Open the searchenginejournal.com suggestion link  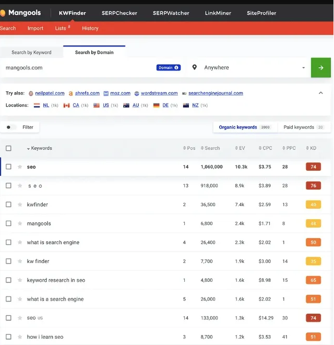216,93
